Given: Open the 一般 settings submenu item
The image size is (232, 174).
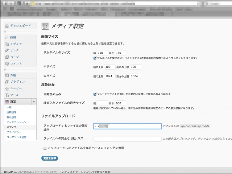Looking at the screenshot, I should (x=9, y=107).
